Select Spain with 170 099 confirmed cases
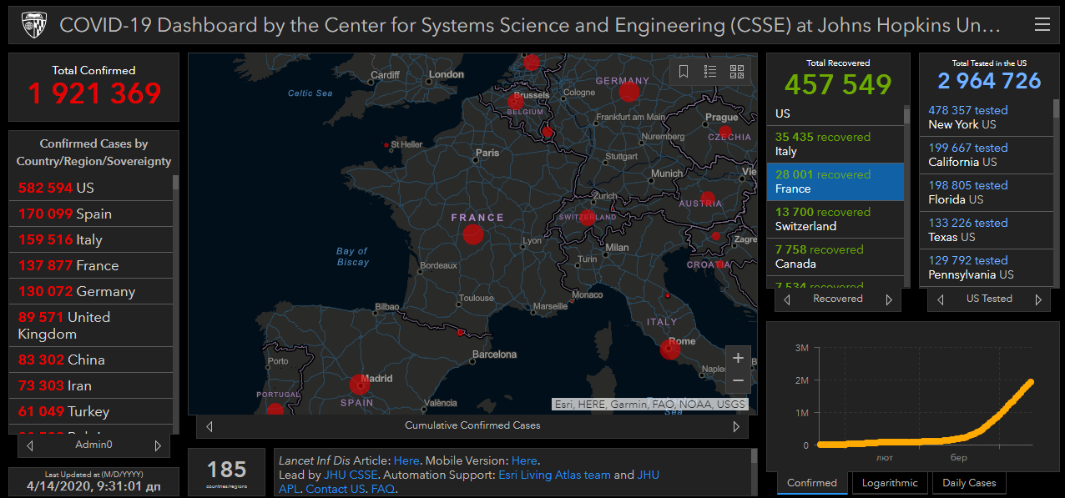This screenshot has width=1065, height=498. 91,214
